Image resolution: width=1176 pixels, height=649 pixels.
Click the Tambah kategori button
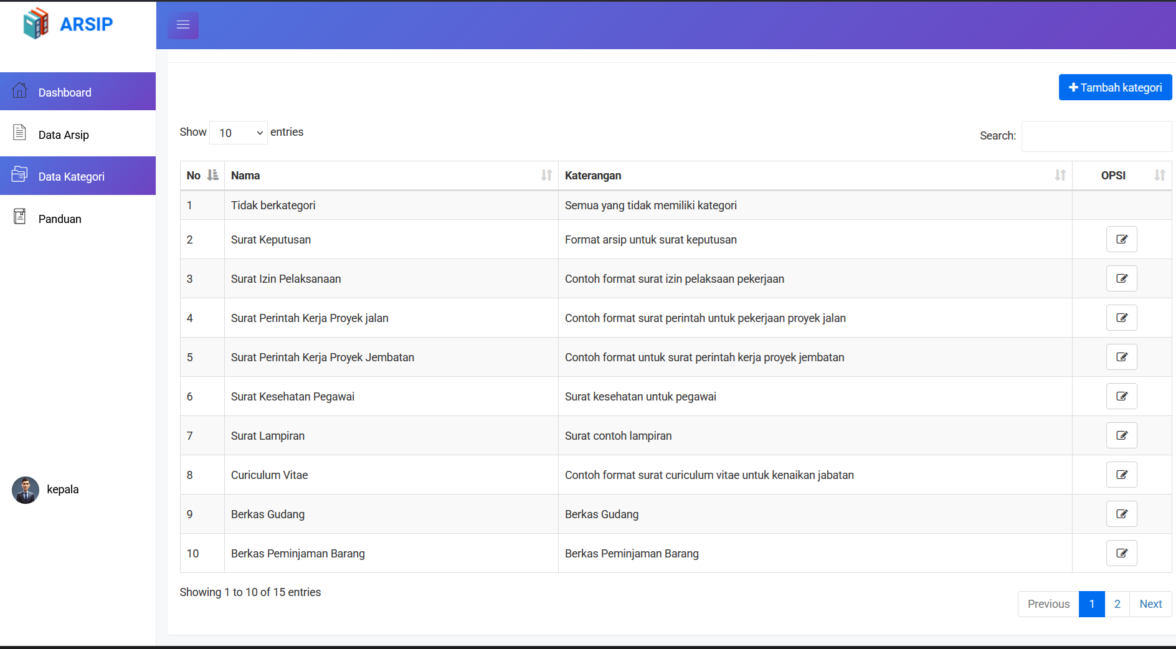pos(1115,87)
